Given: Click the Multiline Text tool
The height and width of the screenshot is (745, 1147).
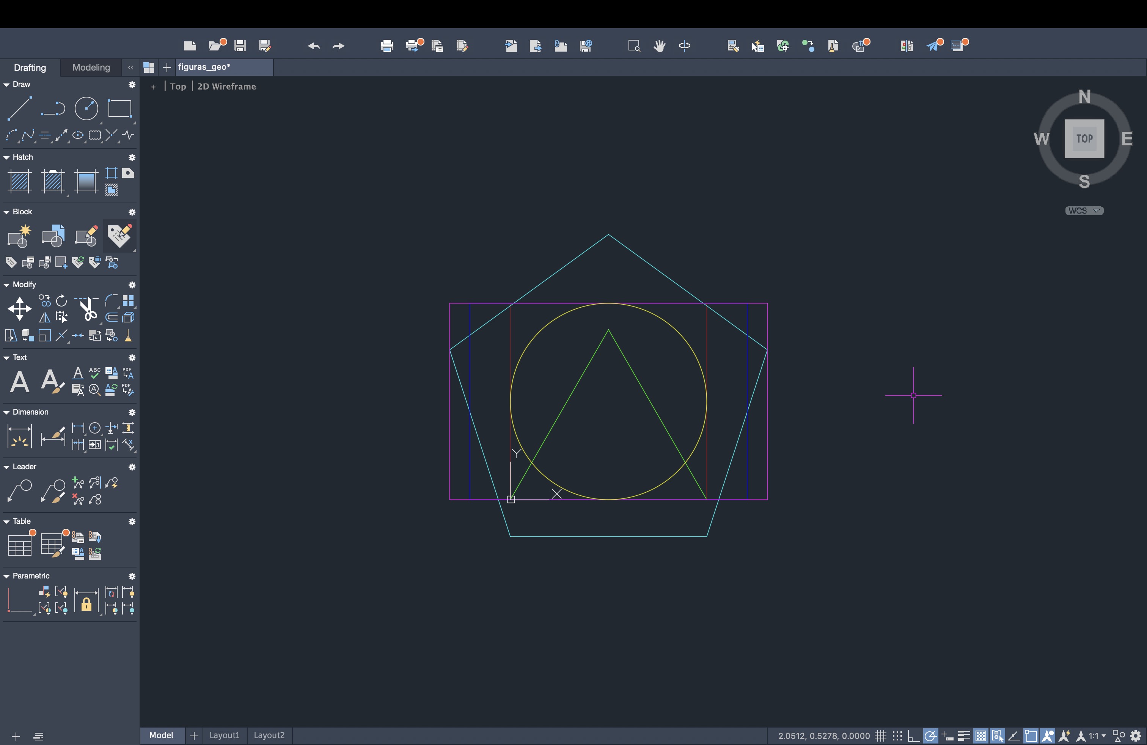Looking at the screenshot, I should (19, 382).
